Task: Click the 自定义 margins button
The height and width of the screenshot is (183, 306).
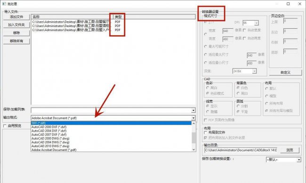Action: pyautogui.click(x=285, y=73)
